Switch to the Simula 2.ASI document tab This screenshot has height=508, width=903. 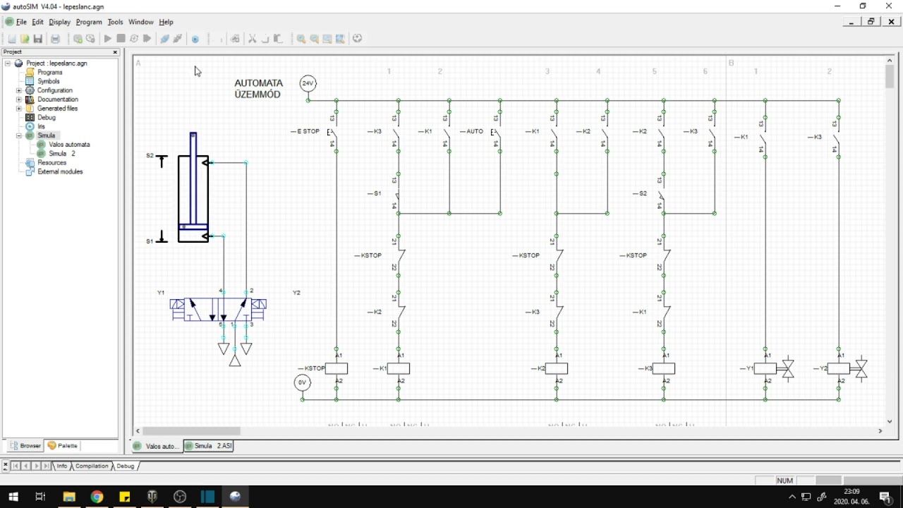coord(208,446)
